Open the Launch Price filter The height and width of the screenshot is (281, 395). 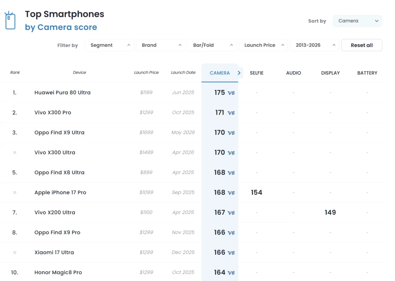tap(264, 45)
